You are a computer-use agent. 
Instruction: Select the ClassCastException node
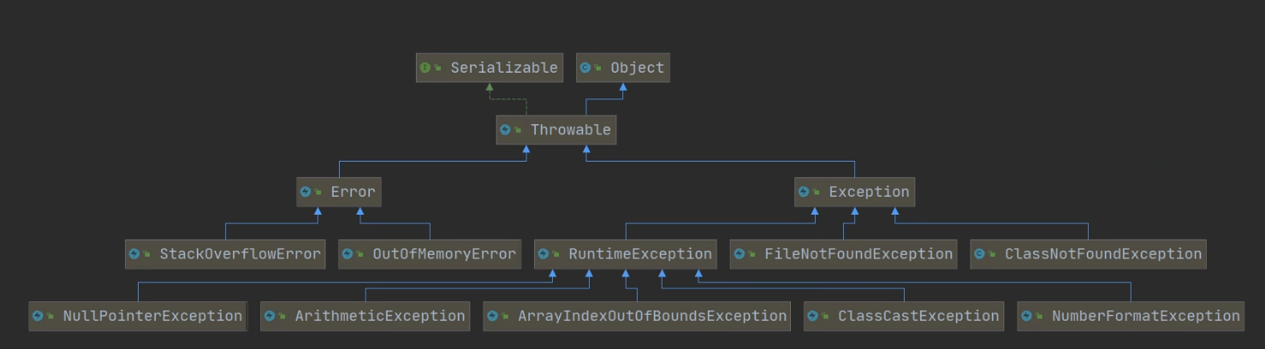(903, 316)
